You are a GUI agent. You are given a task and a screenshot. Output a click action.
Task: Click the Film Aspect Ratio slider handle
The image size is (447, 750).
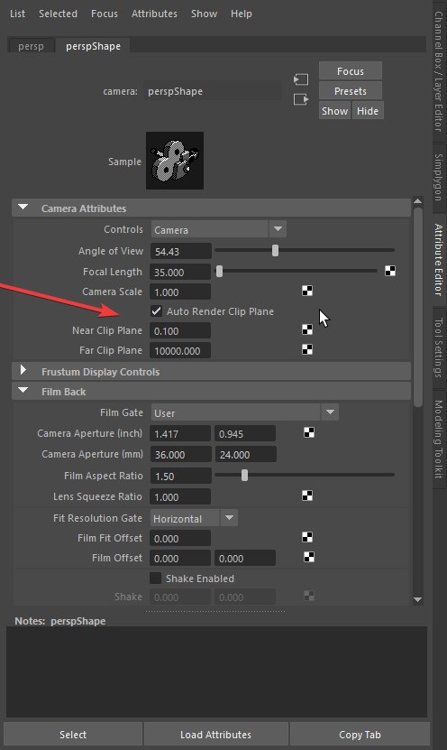[x=244, y=475]
